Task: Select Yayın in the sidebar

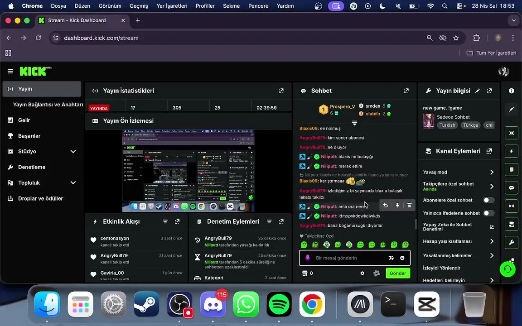Action: (42, 89)
